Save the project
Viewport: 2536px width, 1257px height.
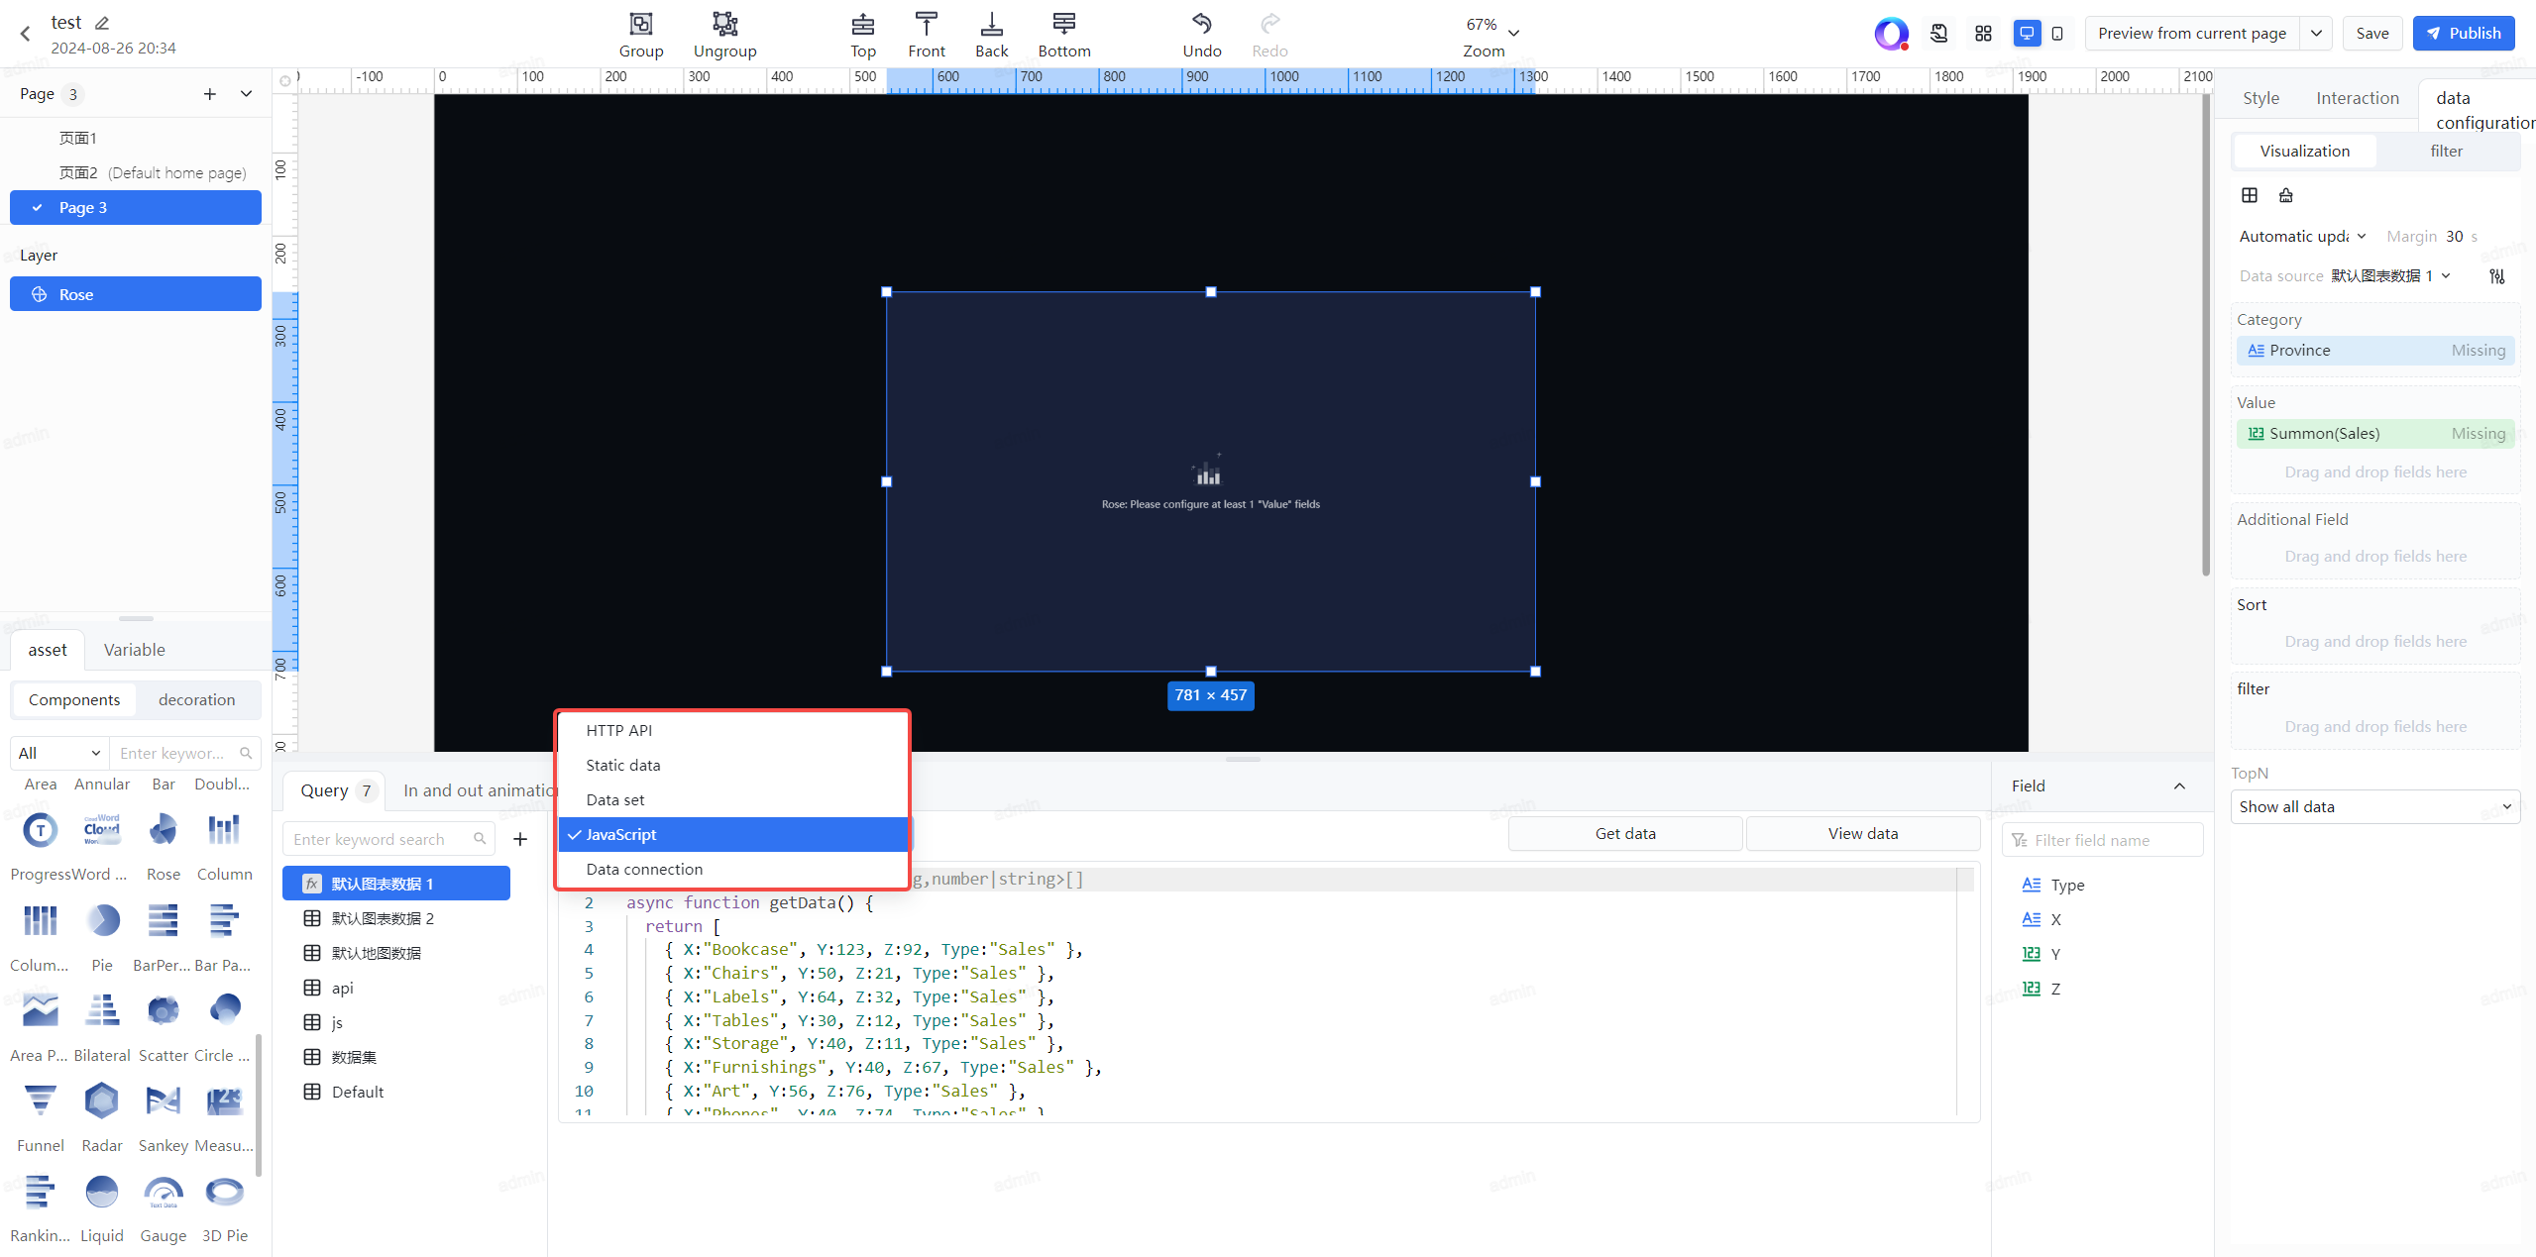point(2371,34)
